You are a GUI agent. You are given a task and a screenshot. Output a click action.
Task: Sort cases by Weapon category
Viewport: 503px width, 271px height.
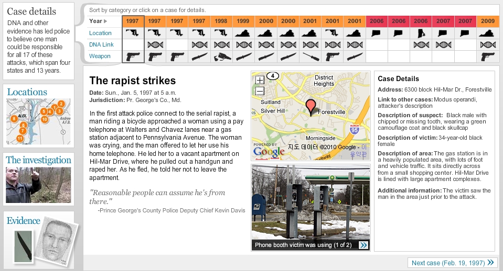(x=100, y=56)
